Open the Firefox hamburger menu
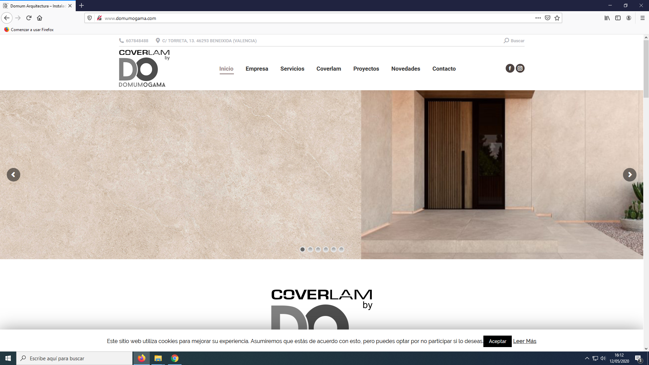 coord(643,18)
